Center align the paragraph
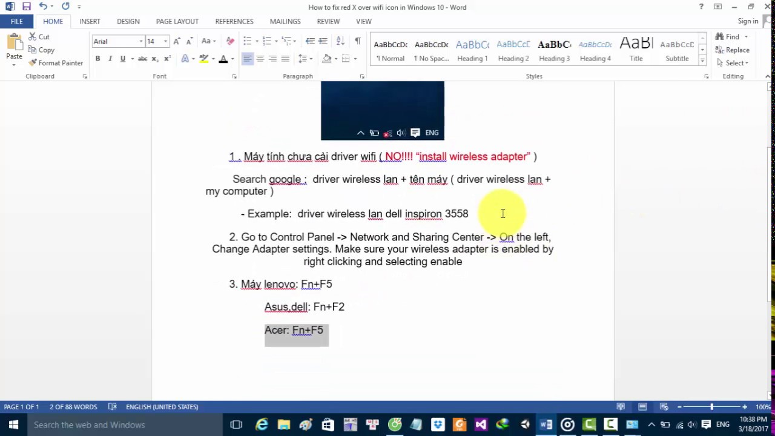 260,58
